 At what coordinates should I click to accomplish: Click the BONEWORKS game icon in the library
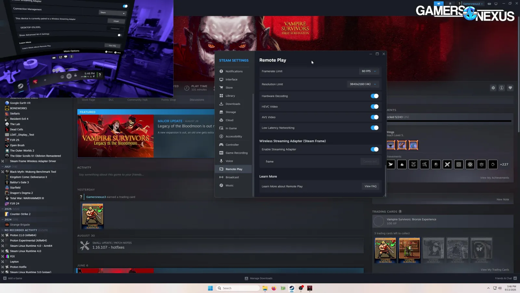pos(7,108)
